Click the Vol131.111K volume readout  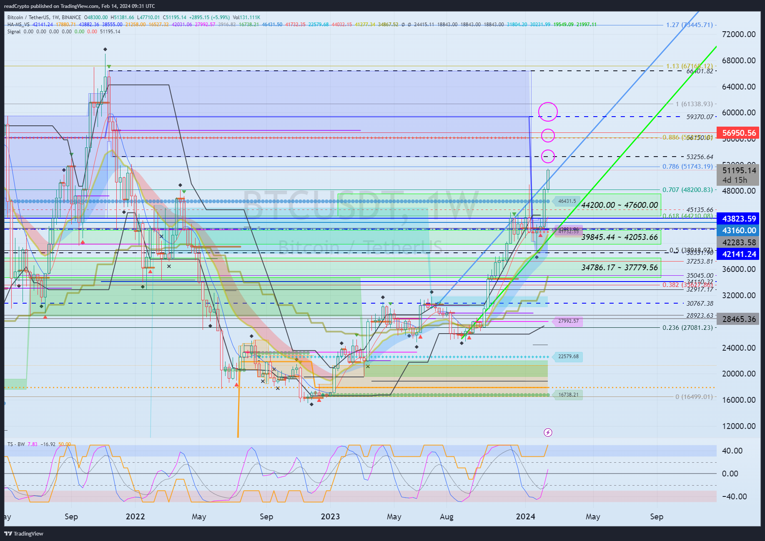pyautogui.click(x=246, y=17)
